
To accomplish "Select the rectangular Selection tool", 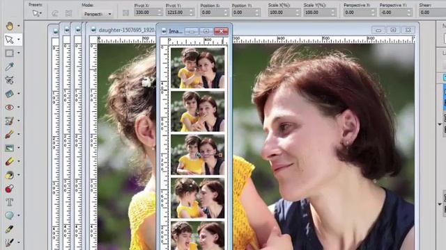I will pos(9,53).
